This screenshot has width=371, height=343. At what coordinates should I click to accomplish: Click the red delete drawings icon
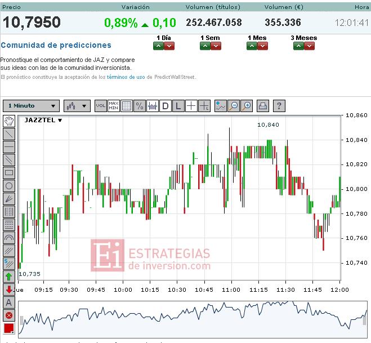click(9, 315)
